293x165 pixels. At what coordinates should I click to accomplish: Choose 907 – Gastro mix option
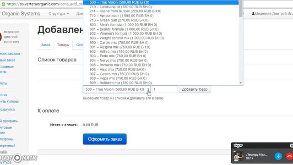coord(161,74)
